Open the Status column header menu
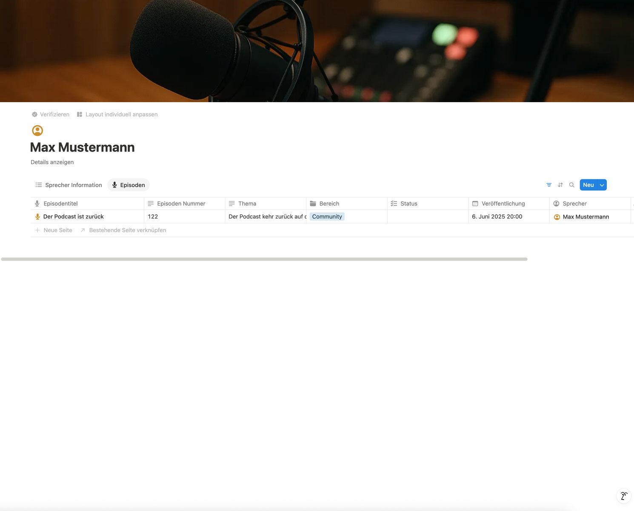The width and height of the screenshot is (634, 511). click(x=408, y=204)
